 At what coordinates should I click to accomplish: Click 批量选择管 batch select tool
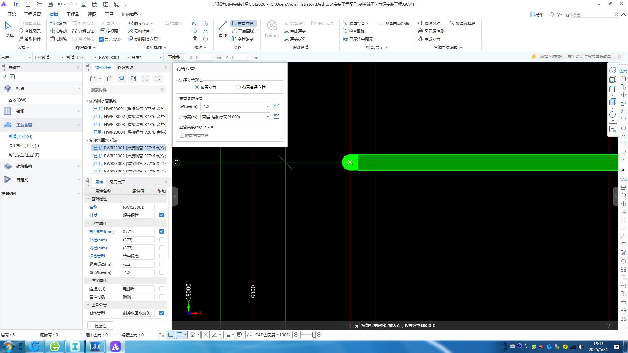click(462, 23)
